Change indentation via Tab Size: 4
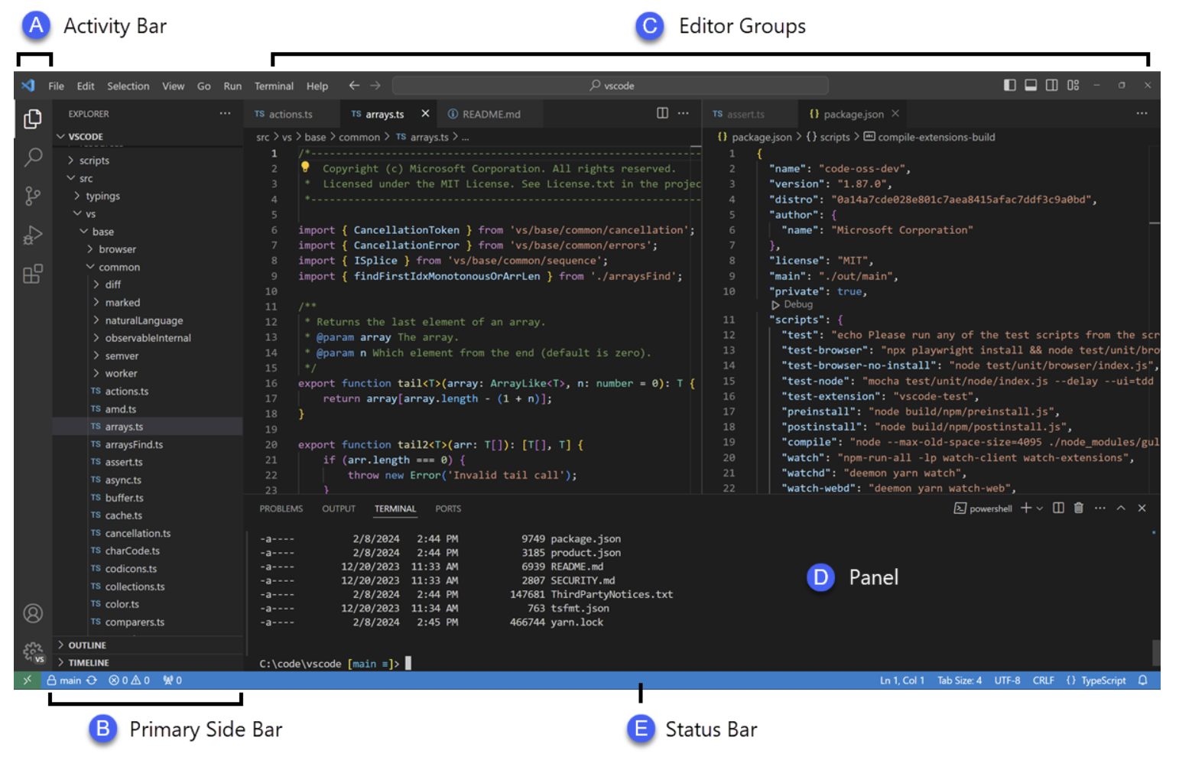The image size is (1179, 757). 960,680
